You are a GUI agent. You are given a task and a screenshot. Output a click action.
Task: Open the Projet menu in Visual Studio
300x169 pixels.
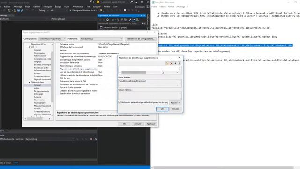pos(28,7)
